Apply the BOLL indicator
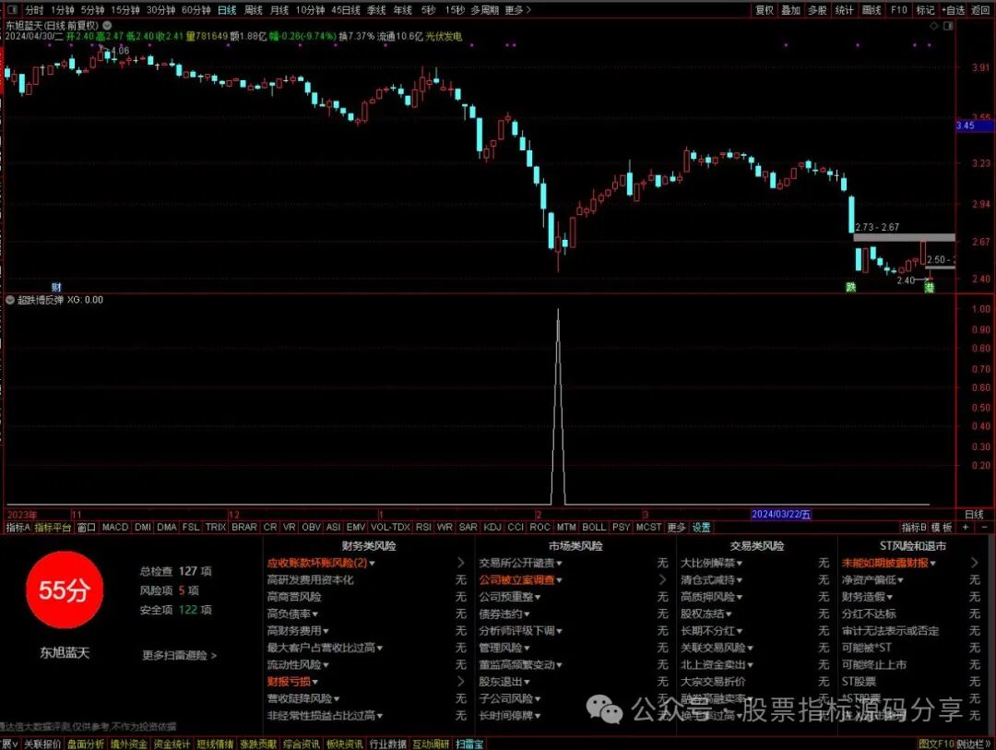 point(594,527)
